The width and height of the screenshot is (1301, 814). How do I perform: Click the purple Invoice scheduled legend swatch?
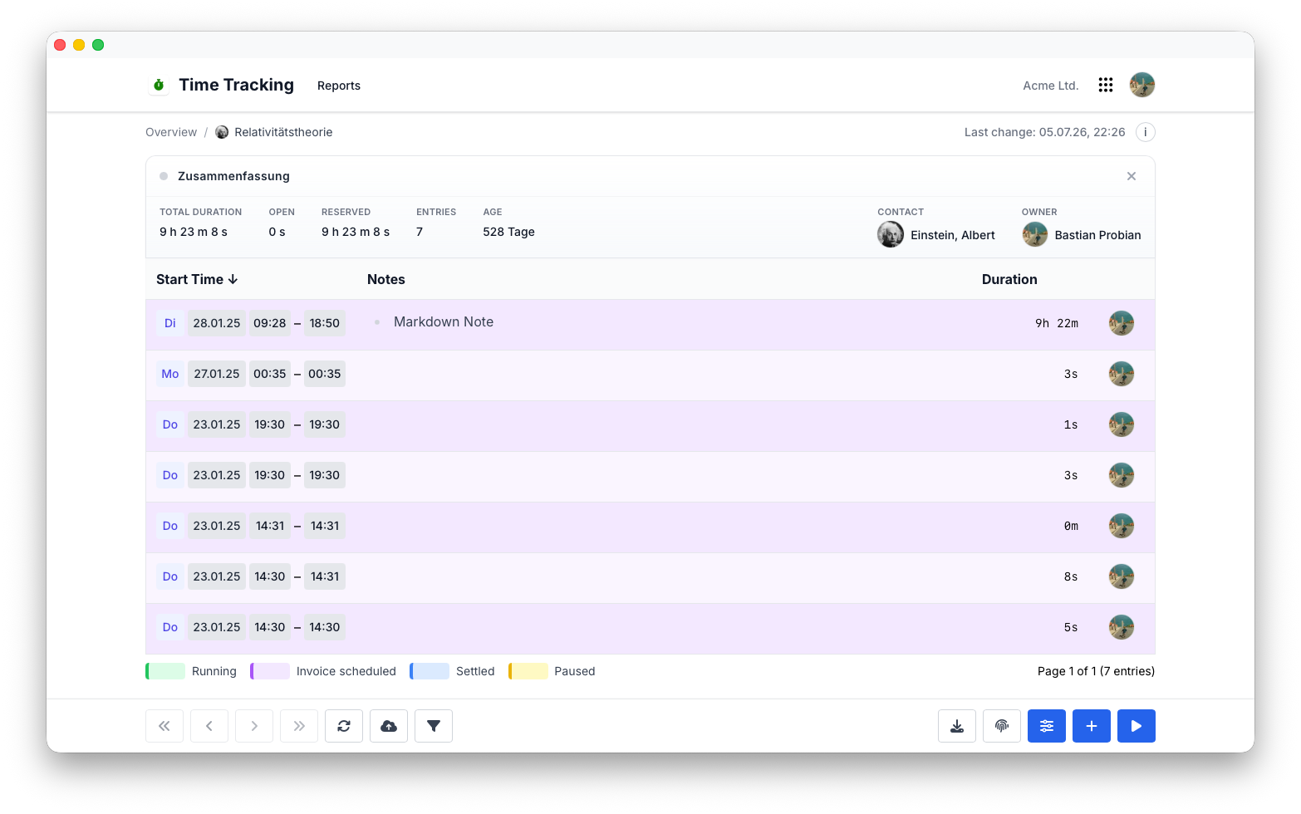pyautogui.click(x=270, y=671)
